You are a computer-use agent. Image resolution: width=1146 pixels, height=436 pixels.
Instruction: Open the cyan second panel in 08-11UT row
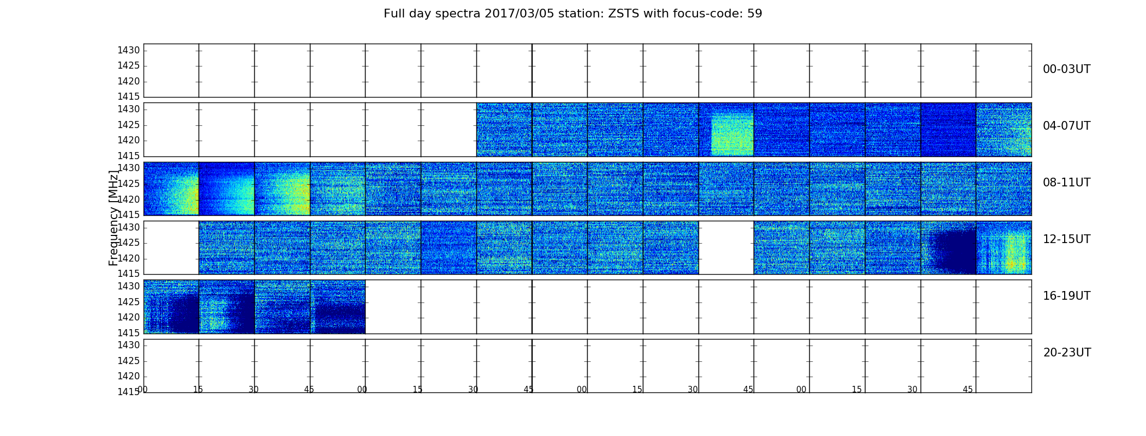point(226,189)
